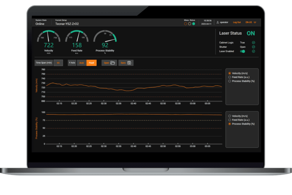Viewport: 292px width, 195px height.
Task: Click the first measurement status circle
Action: pyautogui.click(x=186, y=24)
